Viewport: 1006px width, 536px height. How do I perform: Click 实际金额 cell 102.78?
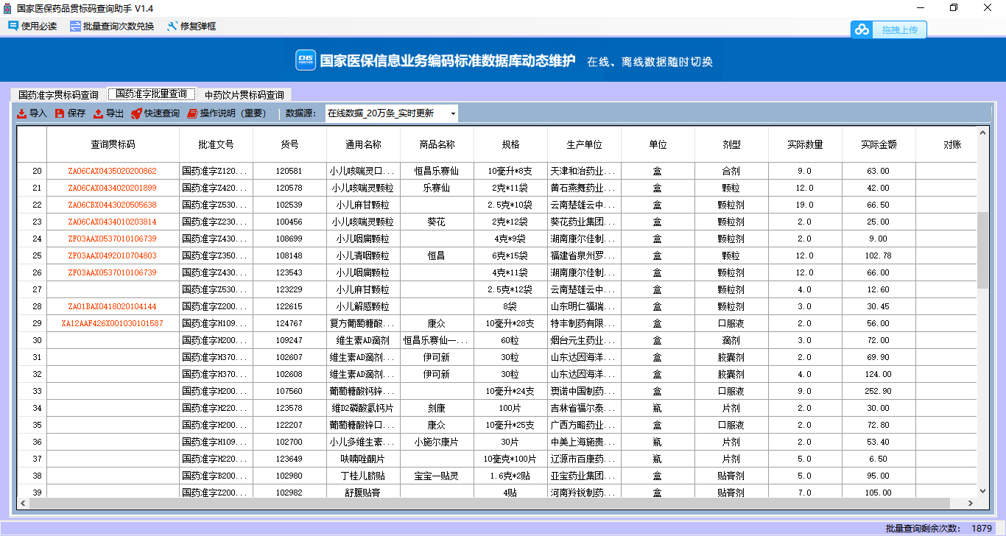(x=879, y=255)
